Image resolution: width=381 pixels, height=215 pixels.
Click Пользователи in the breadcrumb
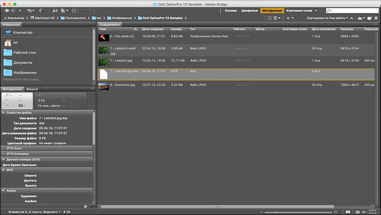pos(73,18)
